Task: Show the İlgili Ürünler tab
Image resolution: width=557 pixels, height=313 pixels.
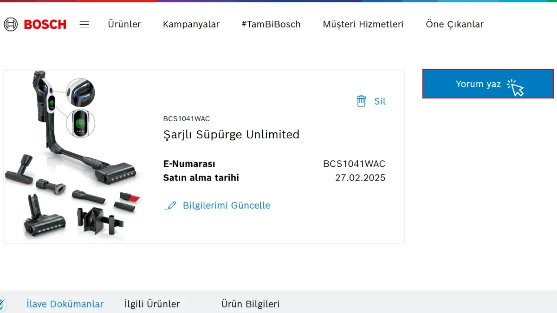Action: pyautogui.click(x=152, y=304)
